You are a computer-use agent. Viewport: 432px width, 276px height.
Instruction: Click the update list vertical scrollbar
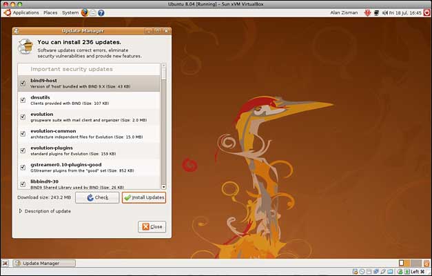163,124
